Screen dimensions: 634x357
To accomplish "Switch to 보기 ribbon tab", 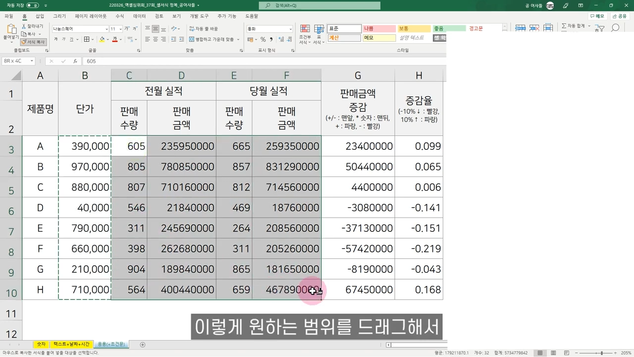I will tap(176, 16).
